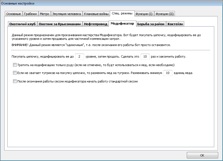
Task: Open the Грабежи tab
Action: [x=30, y=14]
